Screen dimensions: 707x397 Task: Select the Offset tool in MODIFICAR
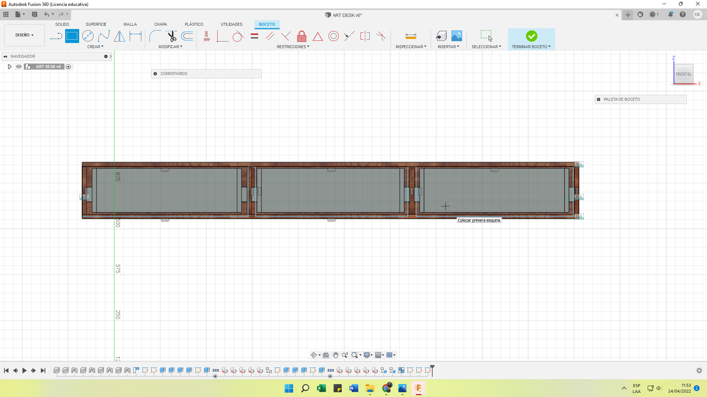coord(187,36)
